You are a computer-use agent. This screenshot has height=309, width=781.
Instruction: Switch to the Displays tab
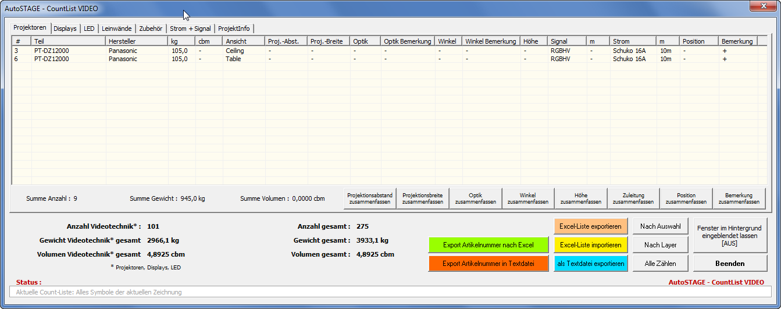coord(65,29)
